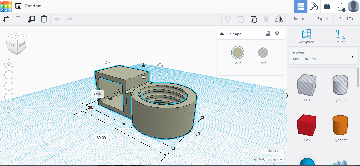Switch to the Shape Generators gallery icon
This screenshot has width=360, height=166.
[x=314, y=6]
